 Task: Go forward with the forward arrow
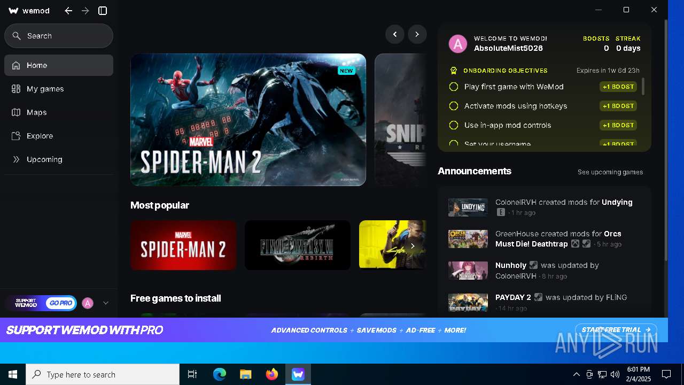pyautogui.click(x=85, y=11)
